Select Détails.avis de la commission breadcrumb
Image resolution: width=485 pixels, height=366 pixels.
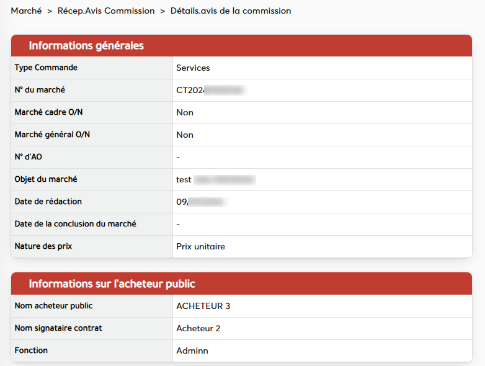coord(230,11)
